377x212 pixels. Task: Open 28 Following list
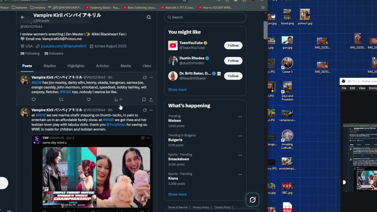click(30, 54)
